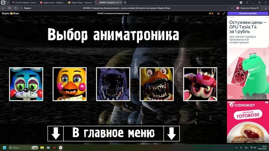The height and width of the screenshot is (151, 269).
Task: Open the red app icon on taskbar
Action: 55,148
